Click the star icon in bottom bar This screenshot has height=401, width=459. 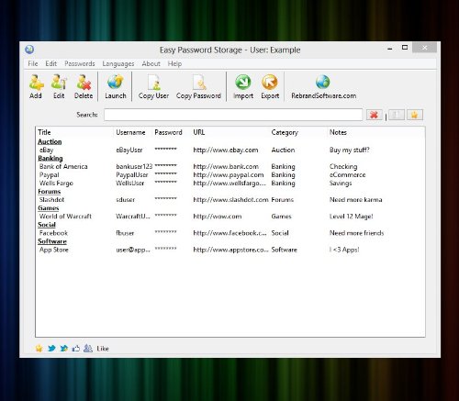[x=39, y=348]
